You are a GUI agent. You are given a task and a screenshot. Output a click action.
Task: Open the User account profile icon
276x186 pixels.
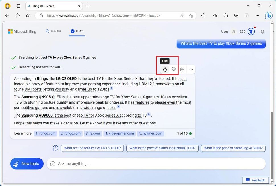(x=233, y=31)
